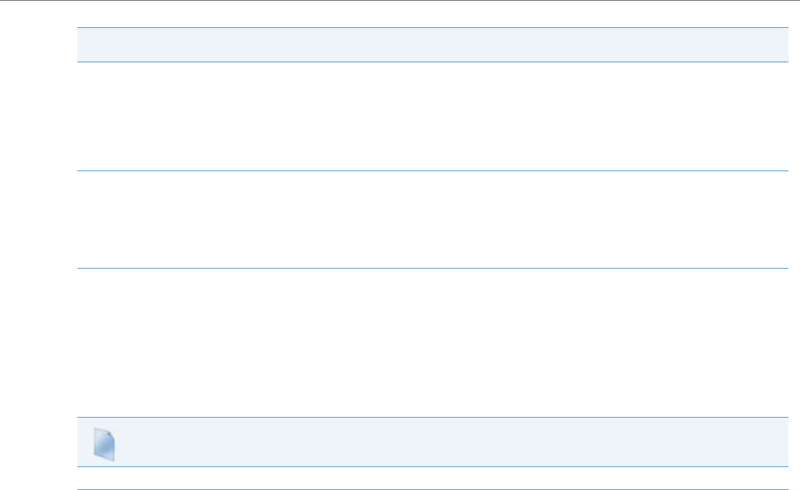This screenshot has width=800, height=490.
Task: Click inside the second blank white table row
Action: click(x=428, y=220)
